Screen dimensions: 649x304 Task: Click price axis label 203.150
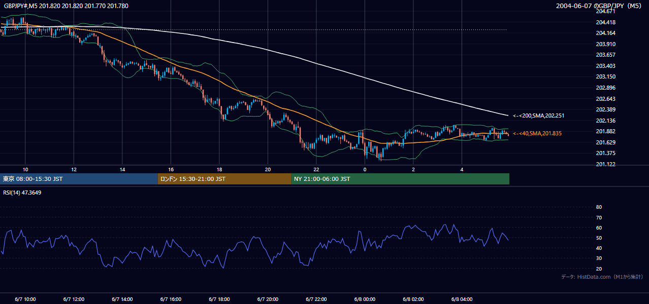[605, 77]
